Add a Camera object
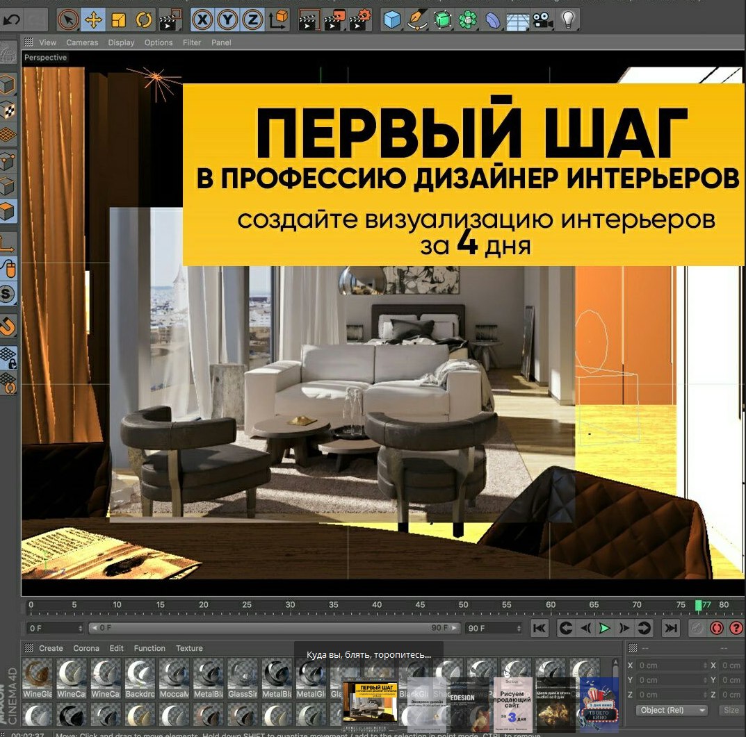 [x=543, y=20]
